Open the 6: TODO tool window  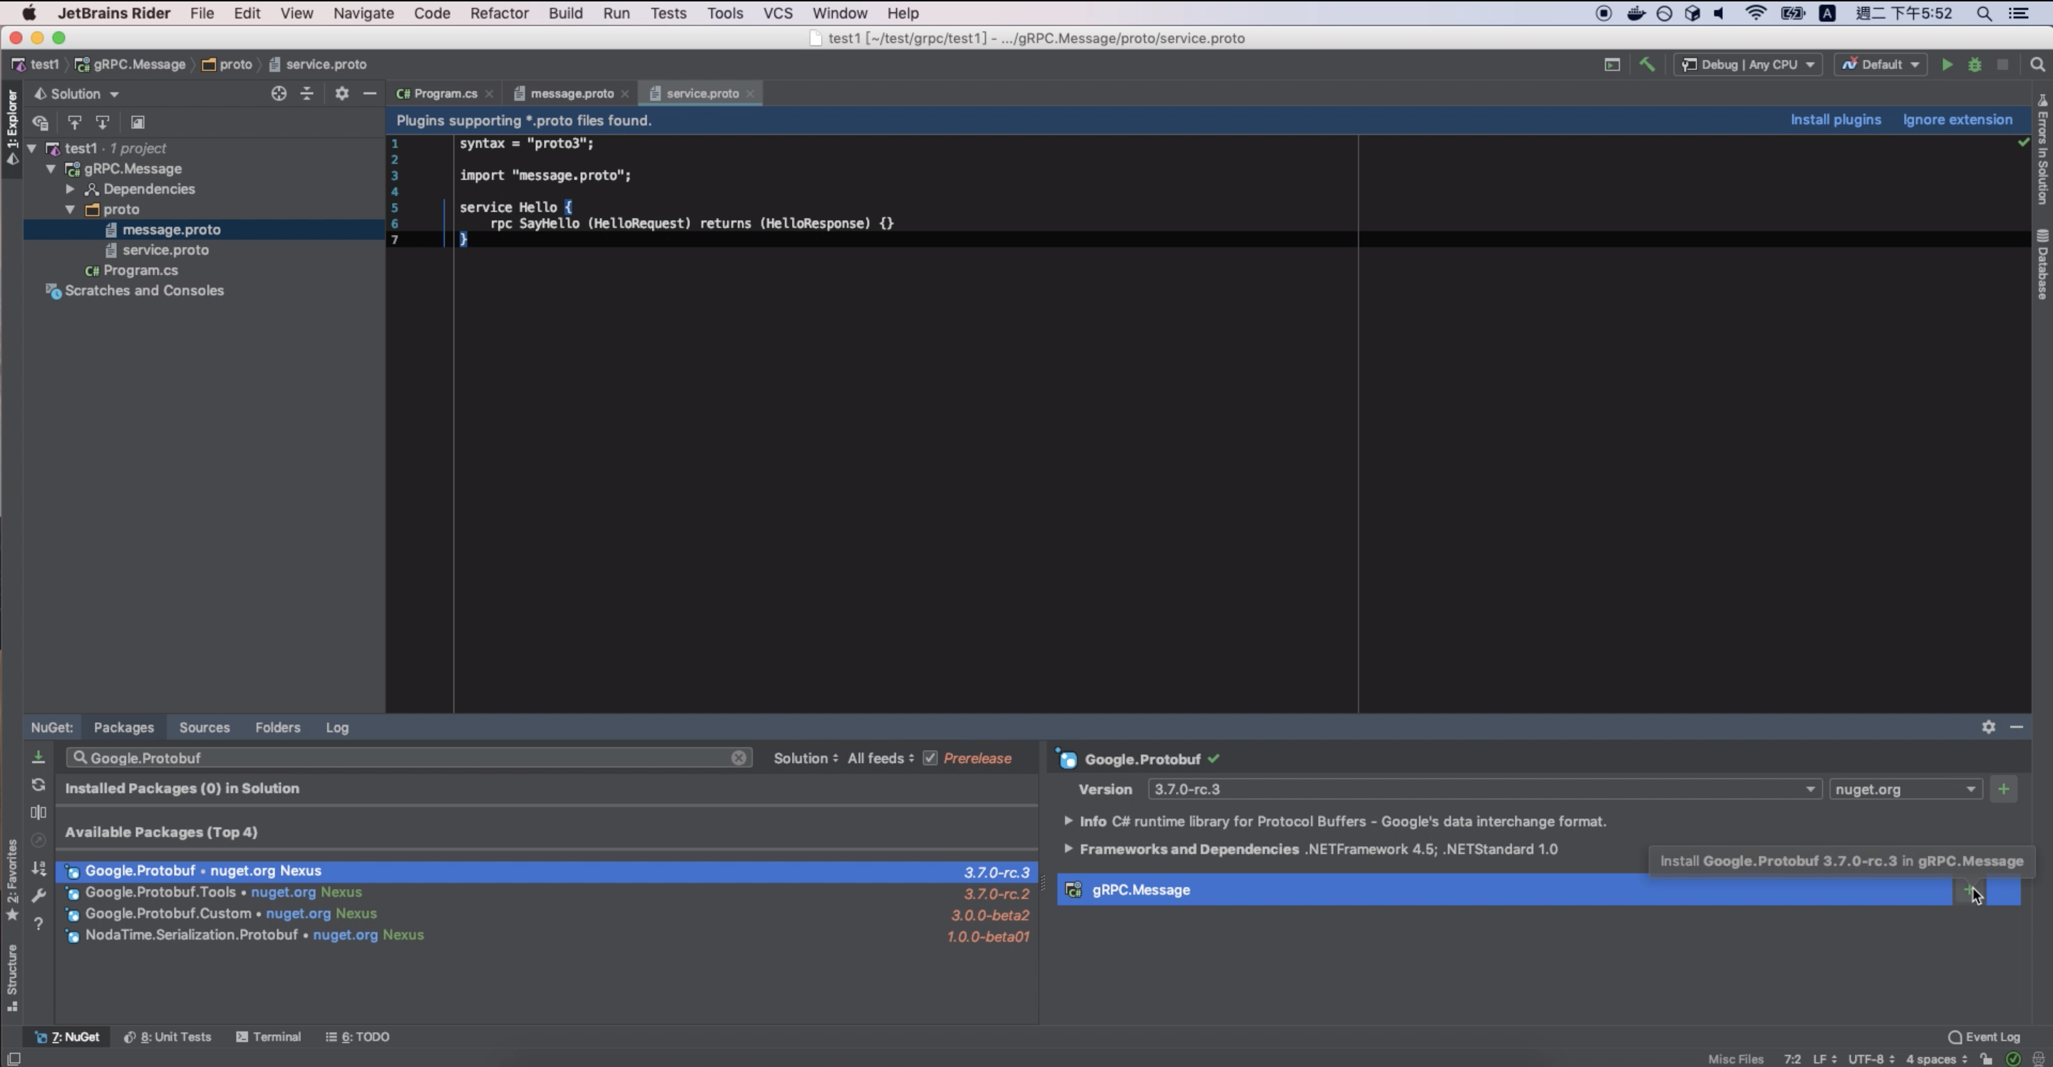(358, 1037)
